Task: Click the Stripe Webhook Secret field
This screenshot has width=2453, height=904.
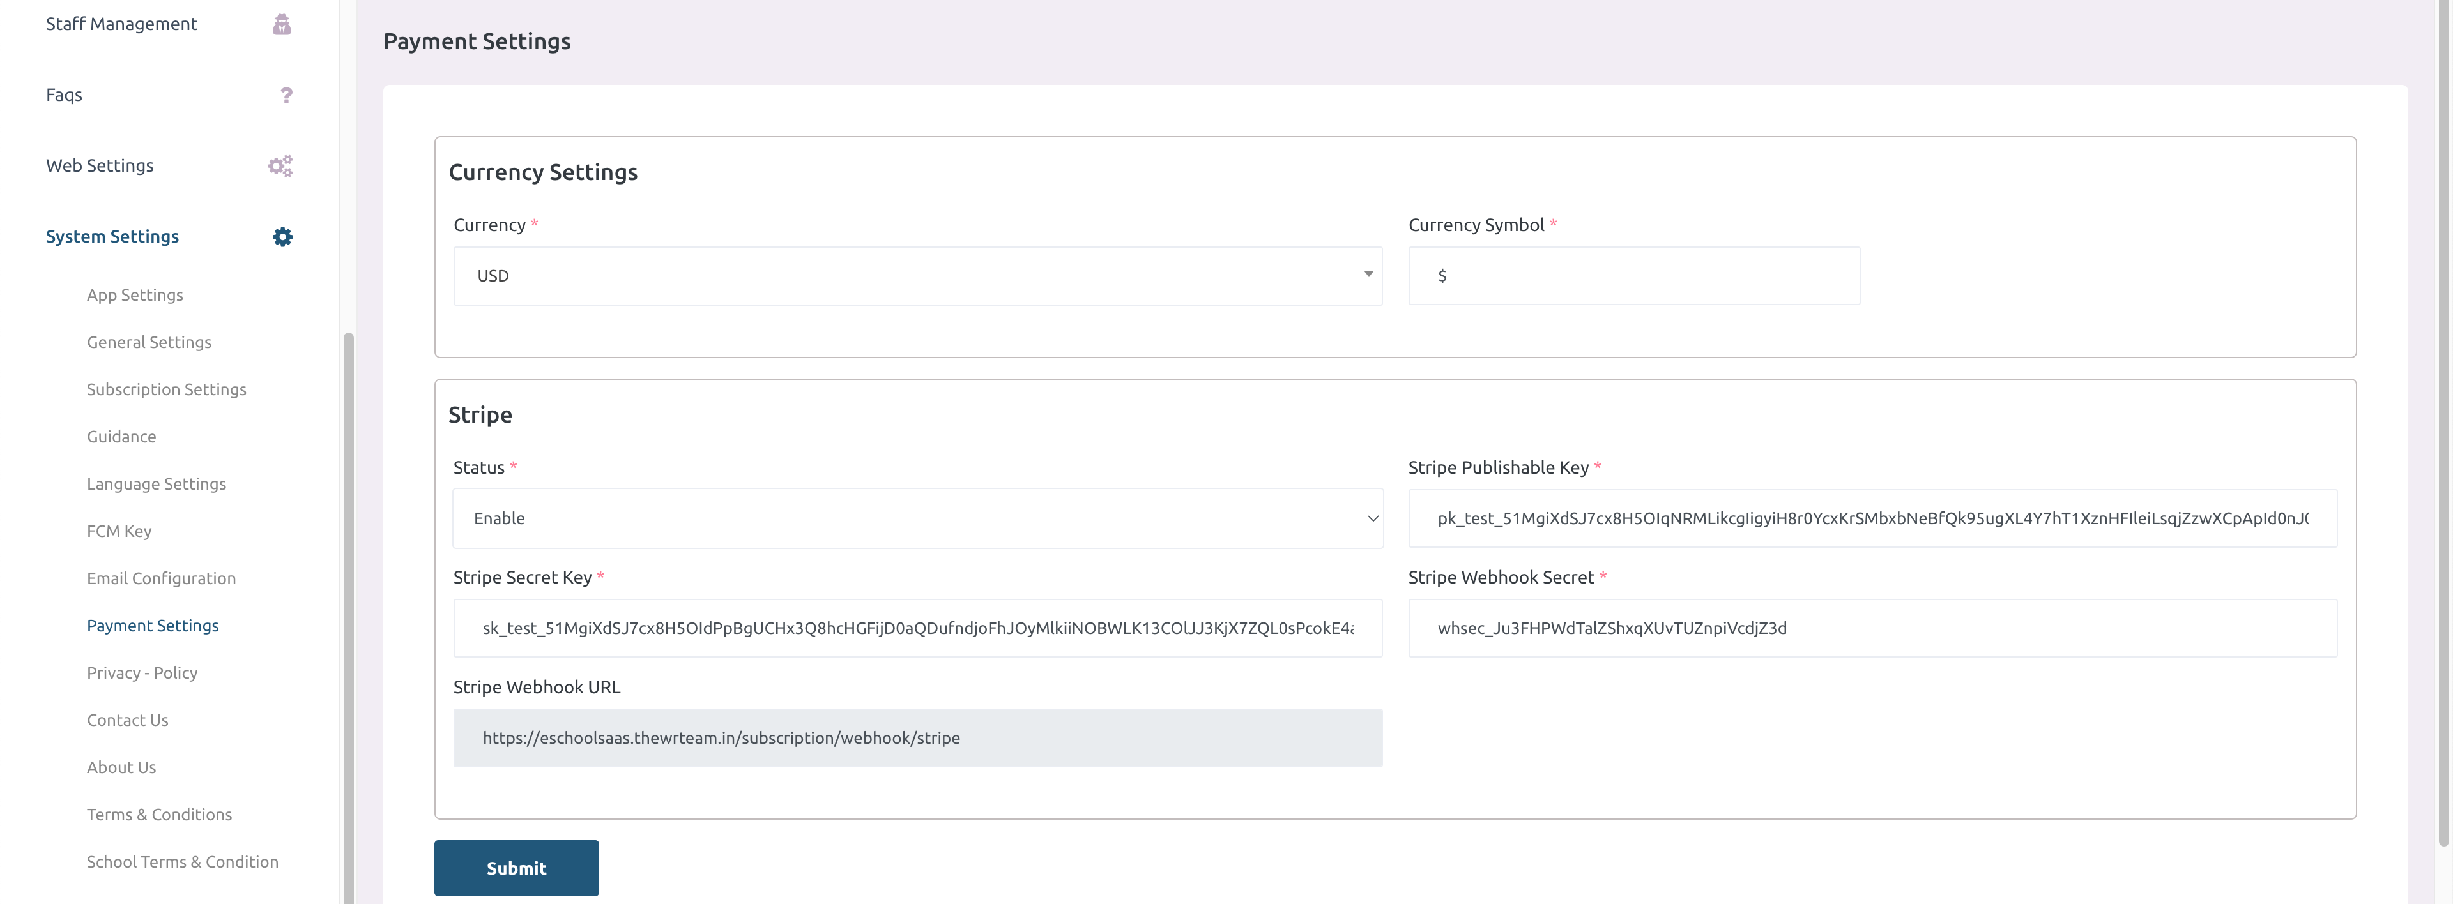Action: [1871, 628]
